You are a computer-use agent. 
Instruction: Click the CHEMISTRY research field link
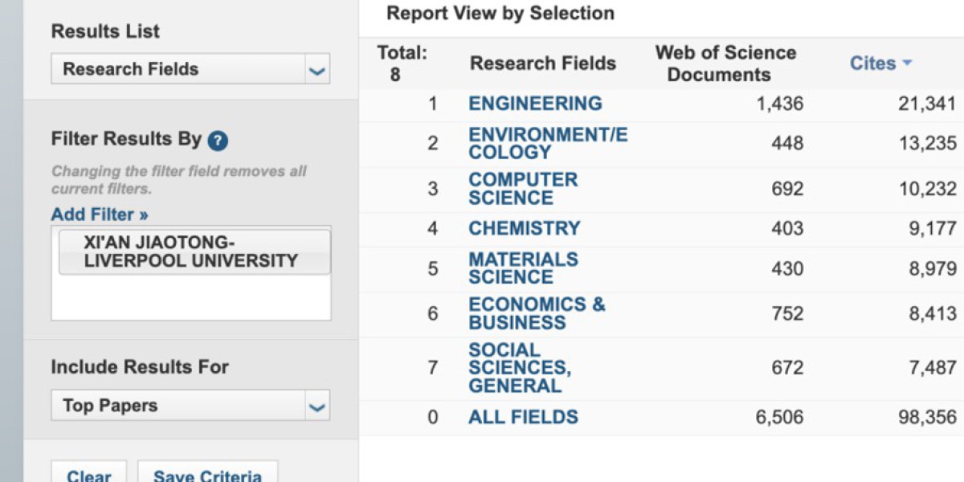[x=524, y=228]
